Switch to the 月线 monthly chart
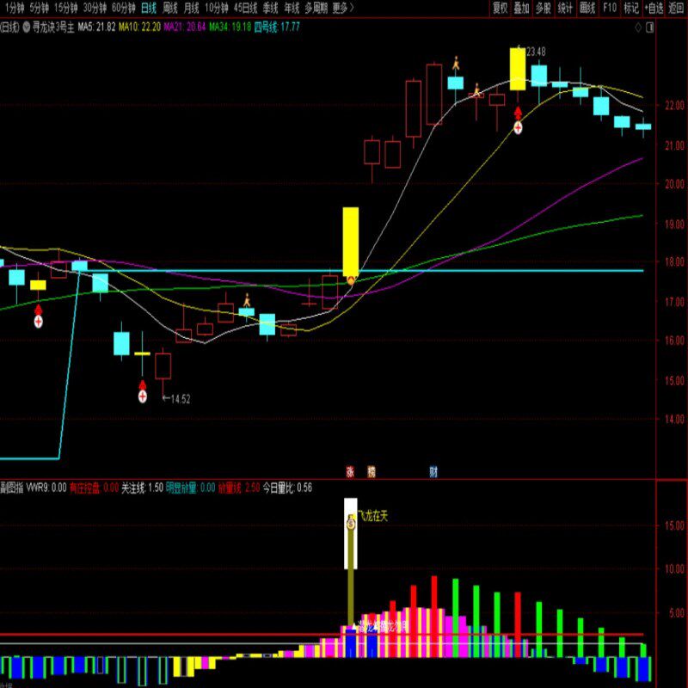This screenshot has height=688, width=688. point(191,8)
